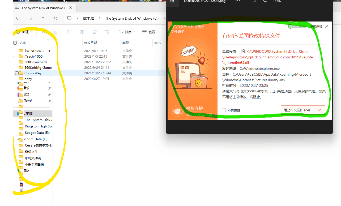Click pin icon beside 回收站

(x=49, y=101)
